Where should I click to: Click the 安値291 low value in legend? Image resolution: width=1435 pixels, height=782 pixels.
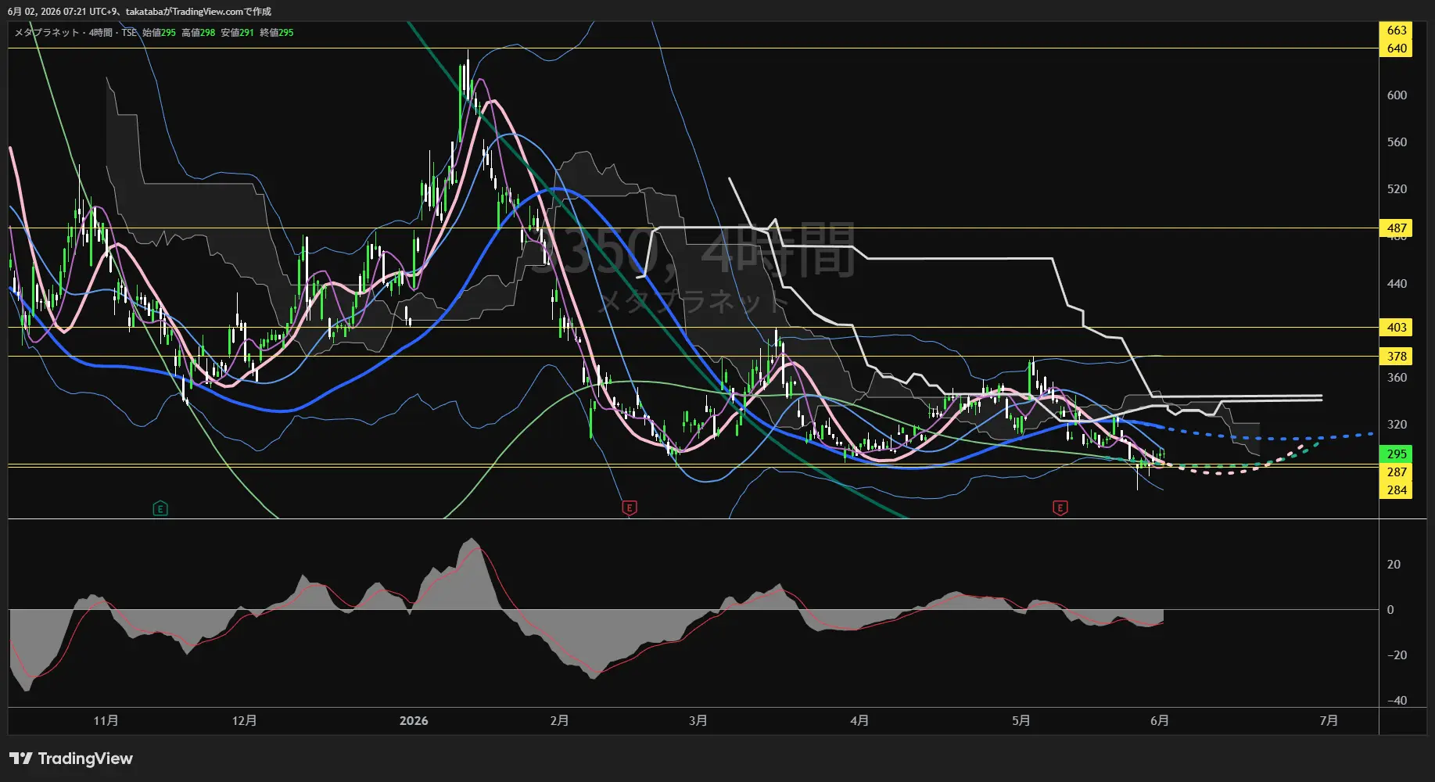(x=237, y=33)
